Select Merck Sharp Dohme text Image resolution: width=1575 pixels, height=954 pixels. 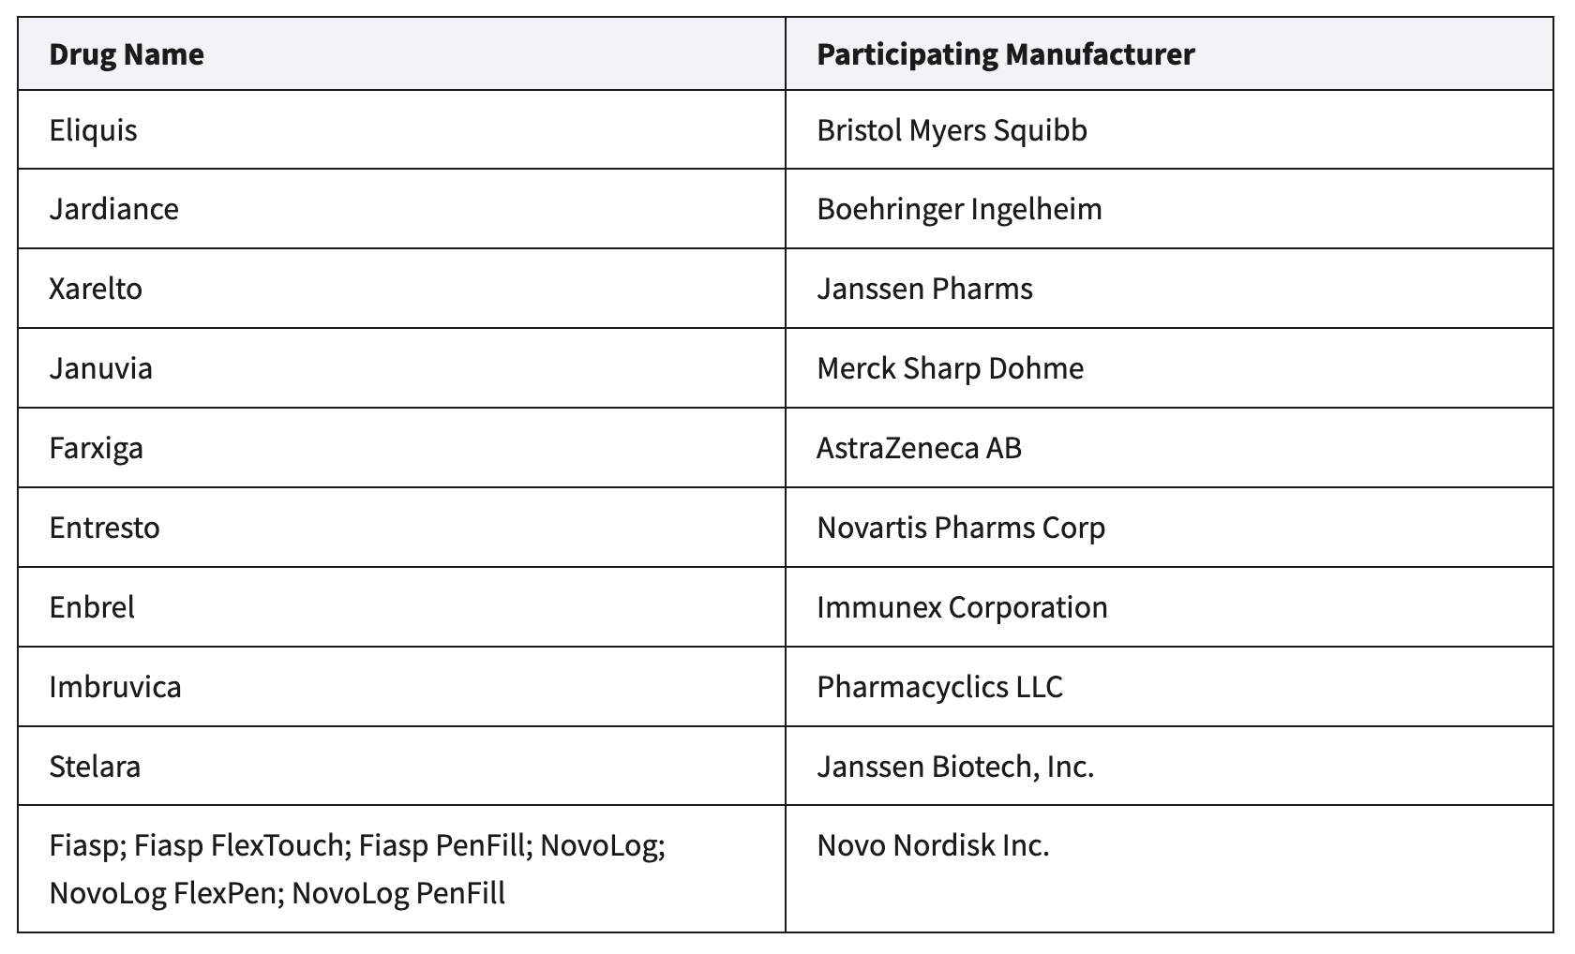click(x=950, y=368)
